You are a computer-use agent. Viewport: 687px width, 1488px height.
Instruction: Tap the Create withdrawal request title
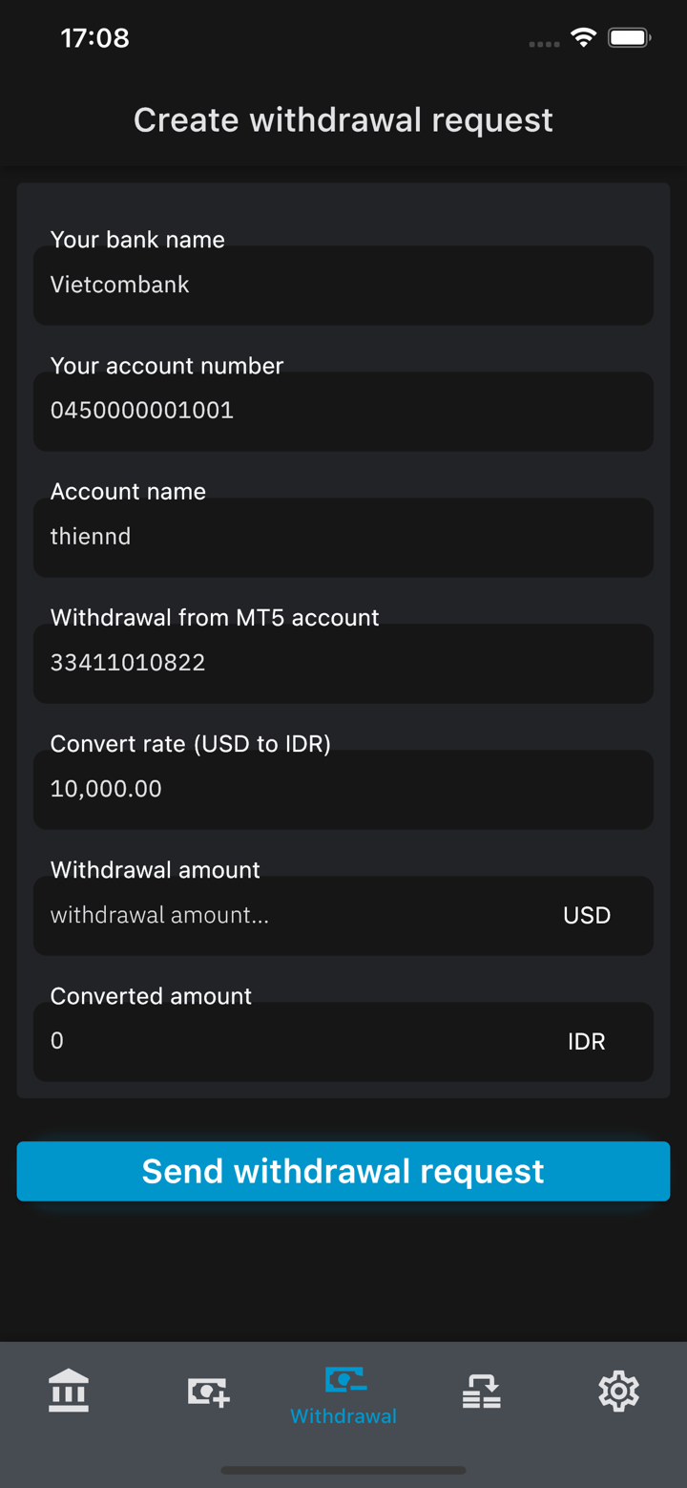343,120
